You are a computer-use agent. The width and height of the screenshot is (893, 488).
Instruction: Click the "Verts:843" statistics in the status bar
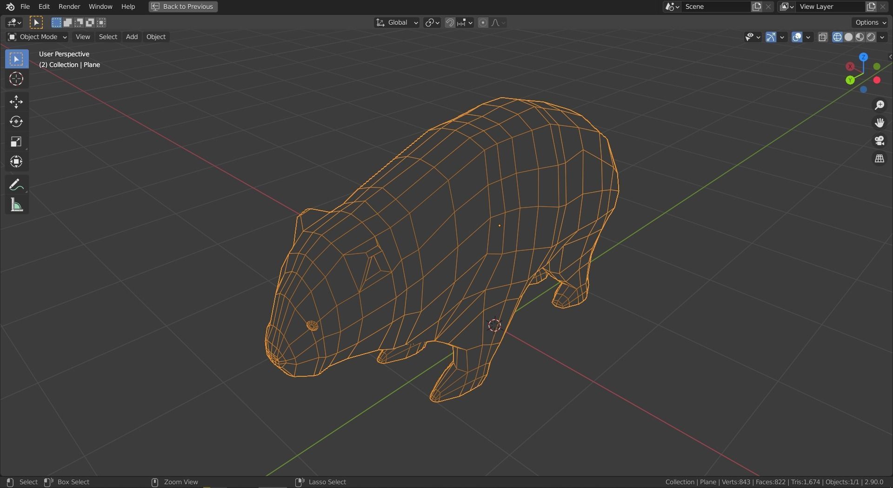[x=736, y=482]
